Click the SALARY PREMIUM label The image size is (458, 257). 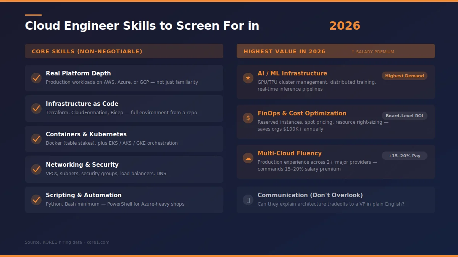click(x=373, y=51)
